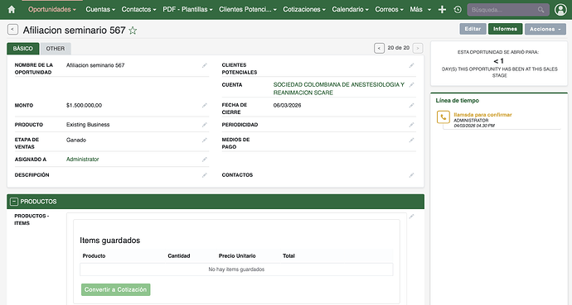Screen dimensions: 572x305
Task: Open llamada para confirmar timeline entry
Action: point(482,115)
